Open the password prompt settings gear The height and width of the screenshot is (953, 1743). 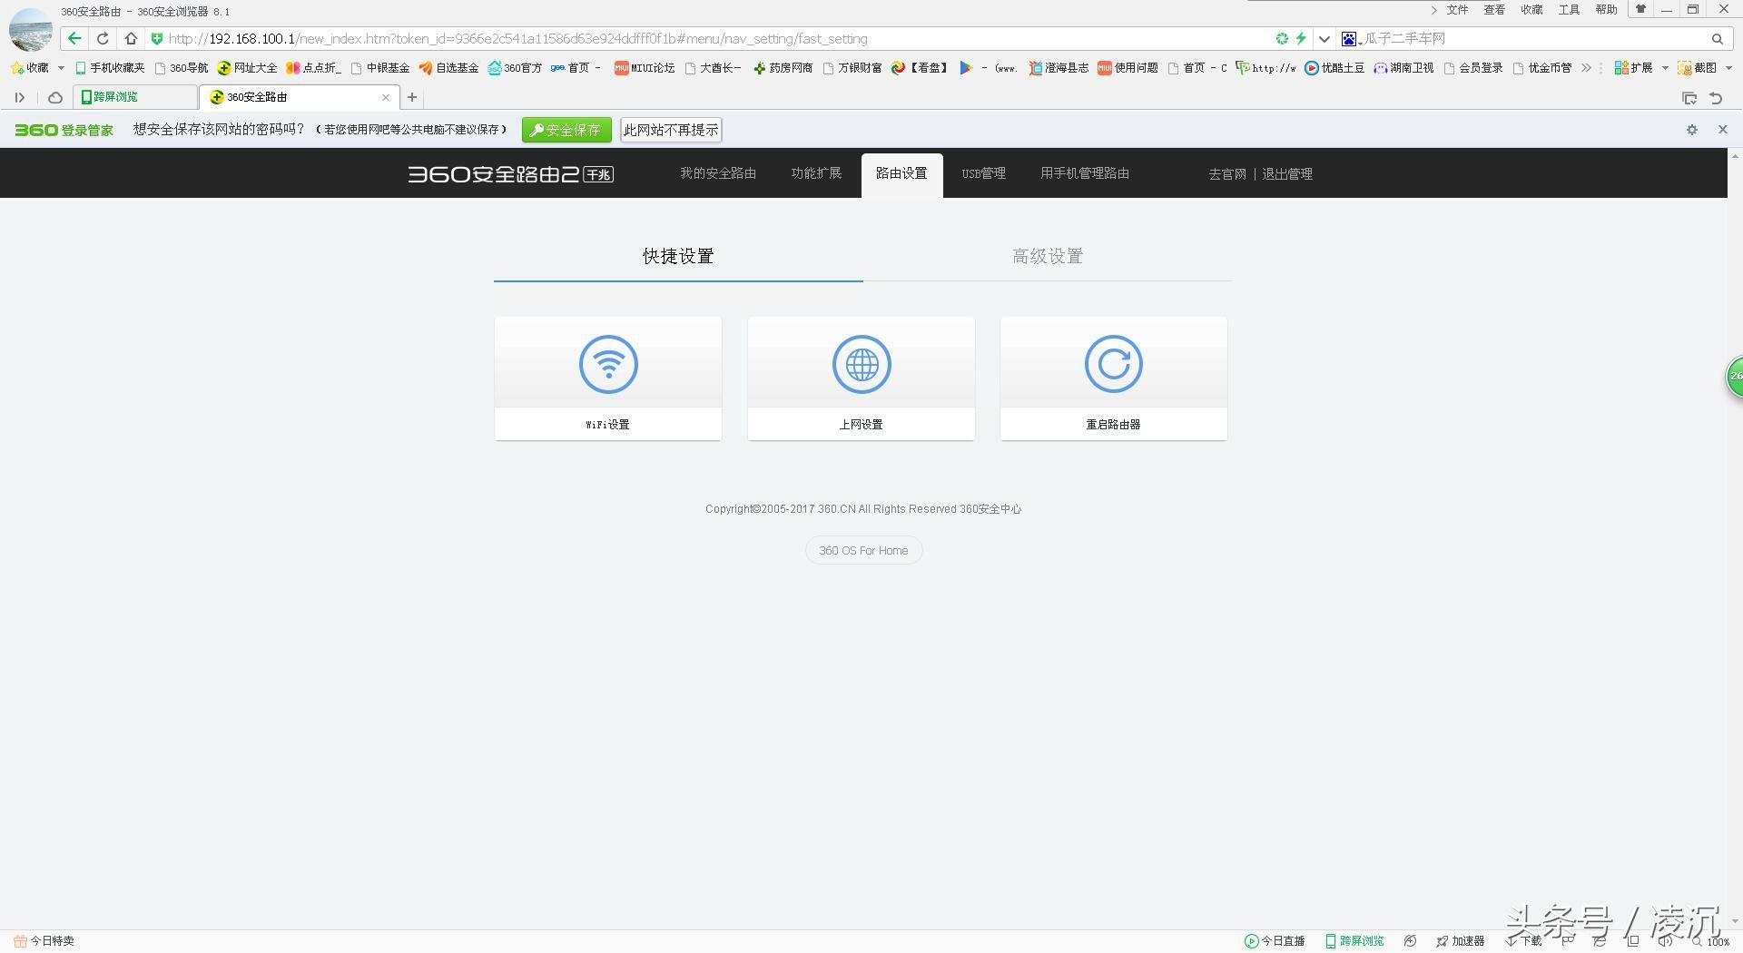(1692, 130)
